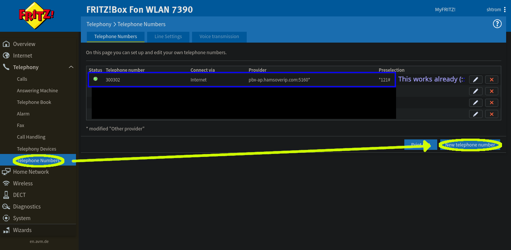
Task: Click the Telephone number column header
Action: (125, 70)
